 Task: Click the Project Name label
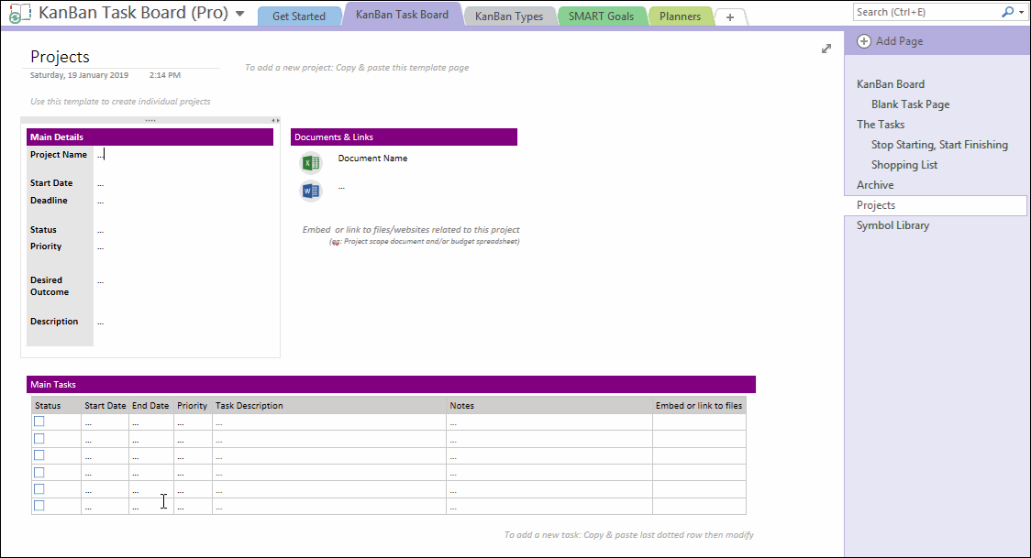(x=59, y=155)
